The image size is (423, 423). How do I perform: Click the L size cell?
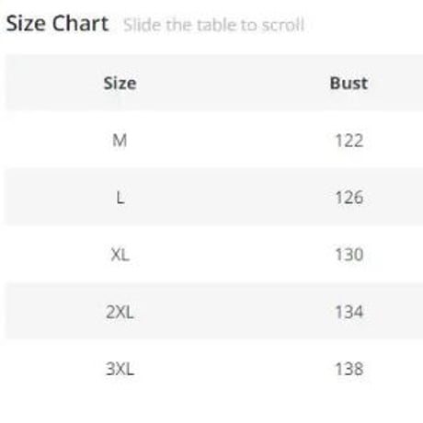pyautogui.click(x=120, y=198)
